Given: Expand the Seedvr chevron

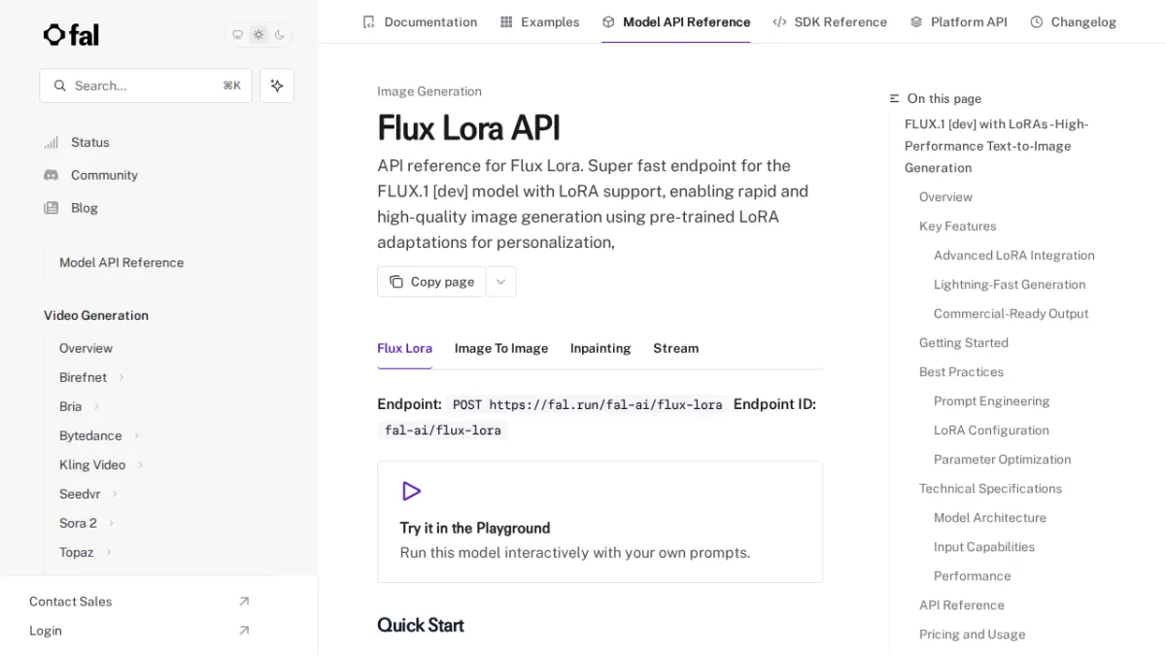Looking at the screenshot, I should [x=115, y=494].
